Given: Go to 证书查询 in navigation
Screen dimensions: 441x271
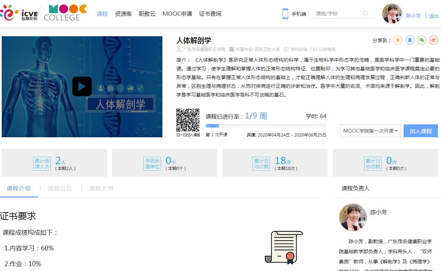Looking at the screenshot, I should (210, 14).
